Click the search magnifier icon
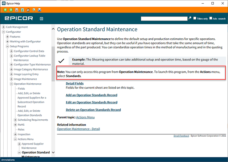Viewport: 228px width, 162px height. click(x=190, y=18)
